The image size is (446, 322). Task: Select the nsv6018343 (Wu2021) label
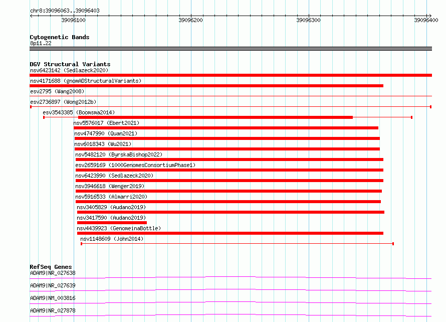click(x=103, y=144)
